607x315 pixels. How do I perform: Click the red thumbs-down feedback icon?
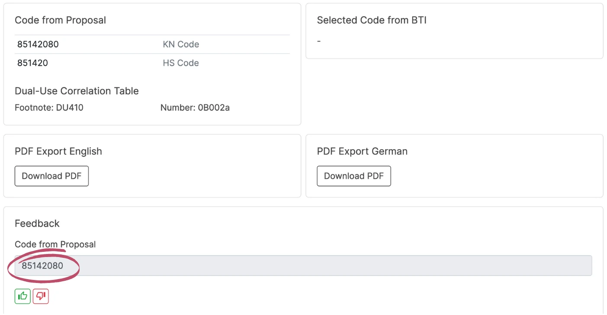tap(41, 296)
